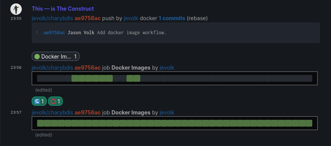Click the 23:56 message timestamp
The width and height of the screenshot is (331, 146).
click(x=16, y=68)
